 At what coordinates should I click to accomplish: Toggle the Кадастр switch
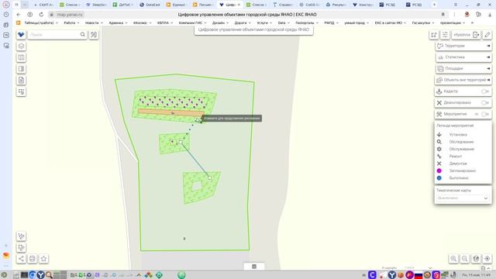click(x=485, y=91)
